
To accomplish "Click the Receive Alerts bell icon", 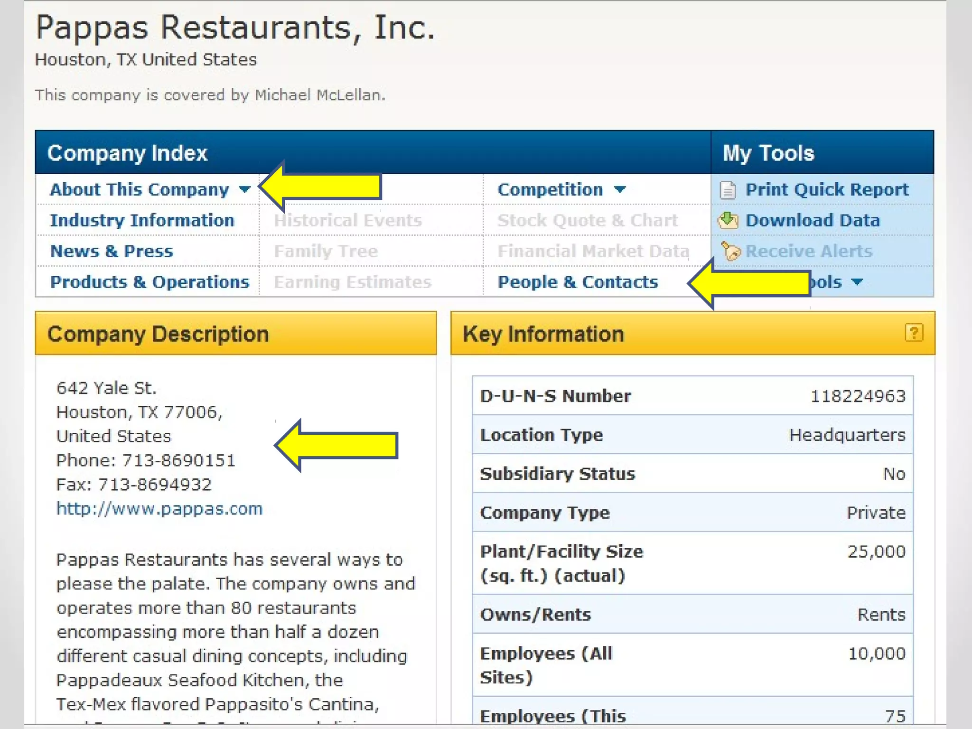I will (730, 251).
